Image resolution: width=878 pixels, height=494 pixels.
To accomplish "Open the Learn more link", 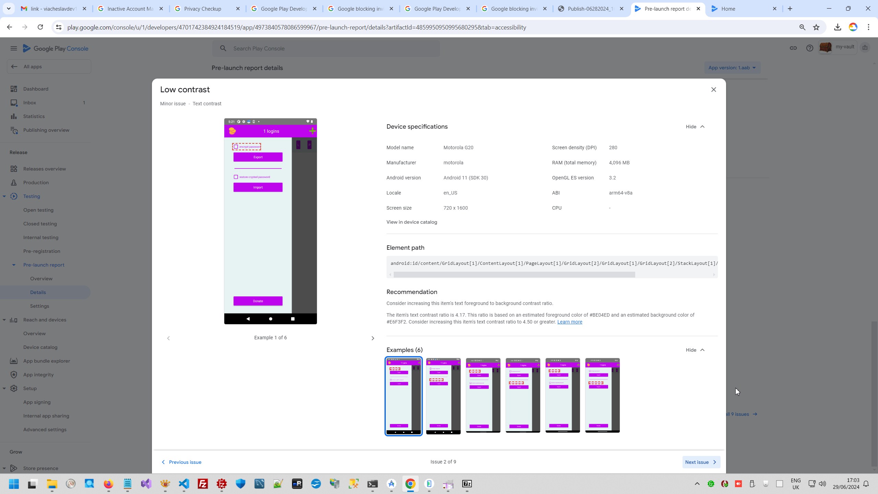I will point(569,322).
